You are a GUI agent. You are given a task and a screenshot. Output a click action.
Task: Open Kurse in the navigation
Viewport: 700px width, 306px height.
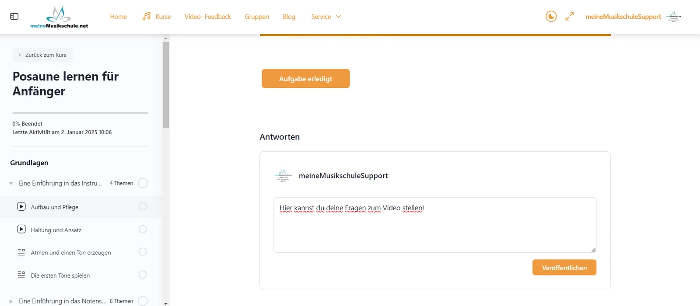tap(163, 17)
